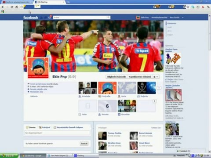Jump to 2011 on timeline navigator

click(x=169, y=31)
